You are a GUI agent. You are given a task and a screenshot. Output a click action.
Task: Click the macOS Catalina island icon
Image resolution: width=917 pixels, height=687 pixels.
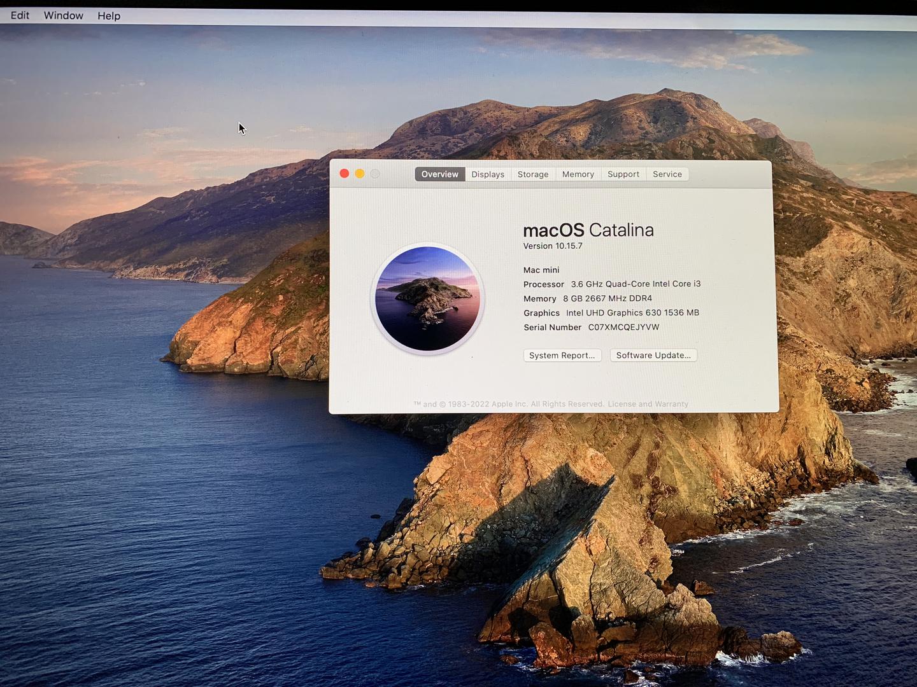pos(427,298)
